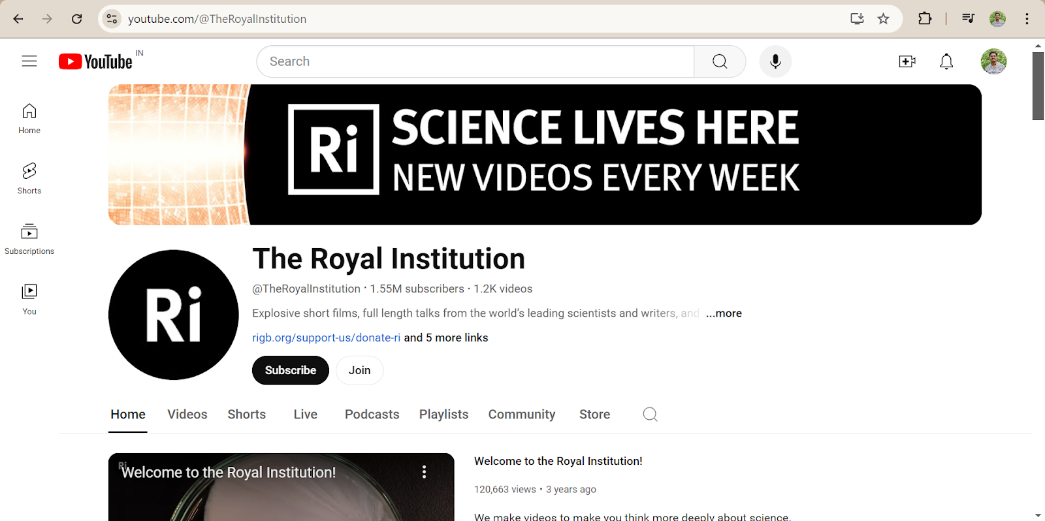Open Subscriptions in the sidebar
Viewport: 1045px width, 521px height.
point(29,239)
